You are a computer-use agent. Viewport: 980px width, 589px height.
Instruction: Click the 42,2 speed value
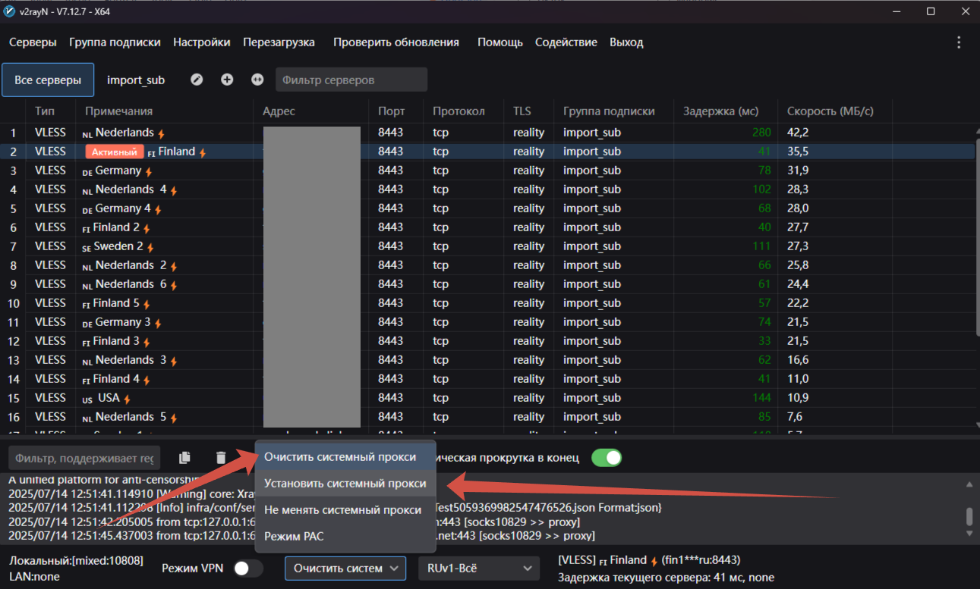coord(798,133)
